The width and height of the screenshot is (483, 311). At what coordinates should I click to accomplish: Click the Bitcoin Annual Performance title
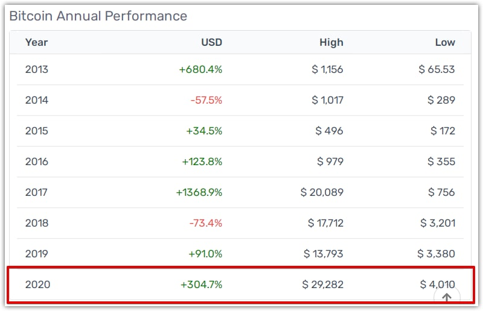tap(98, 16)
